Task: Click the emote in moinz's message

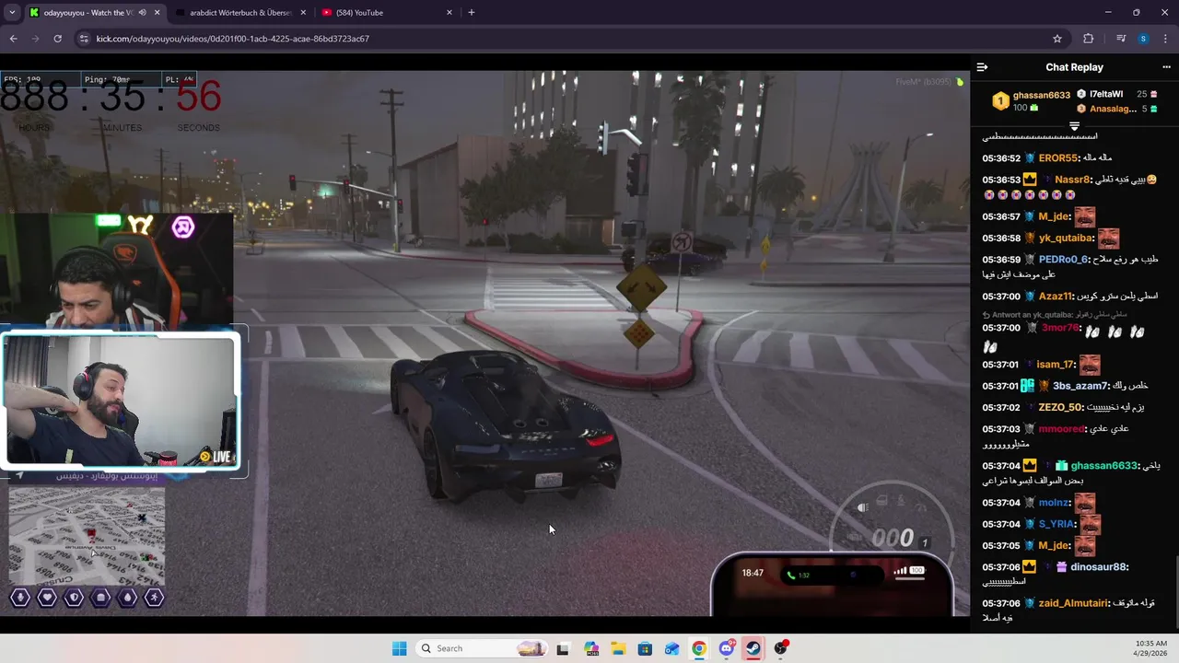Action: click(x=1084, y=503)
